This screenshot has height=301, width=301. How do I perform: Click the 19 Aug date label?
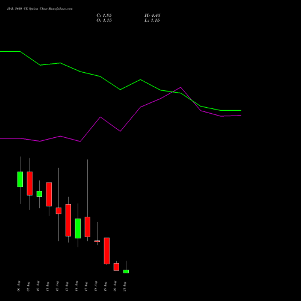coord(105,286)
